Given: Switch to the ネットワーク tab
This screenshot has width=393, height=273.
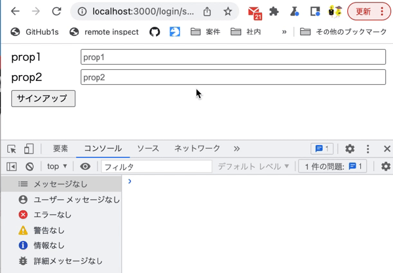Looking at the screenshot, I should tap(197, 148).
